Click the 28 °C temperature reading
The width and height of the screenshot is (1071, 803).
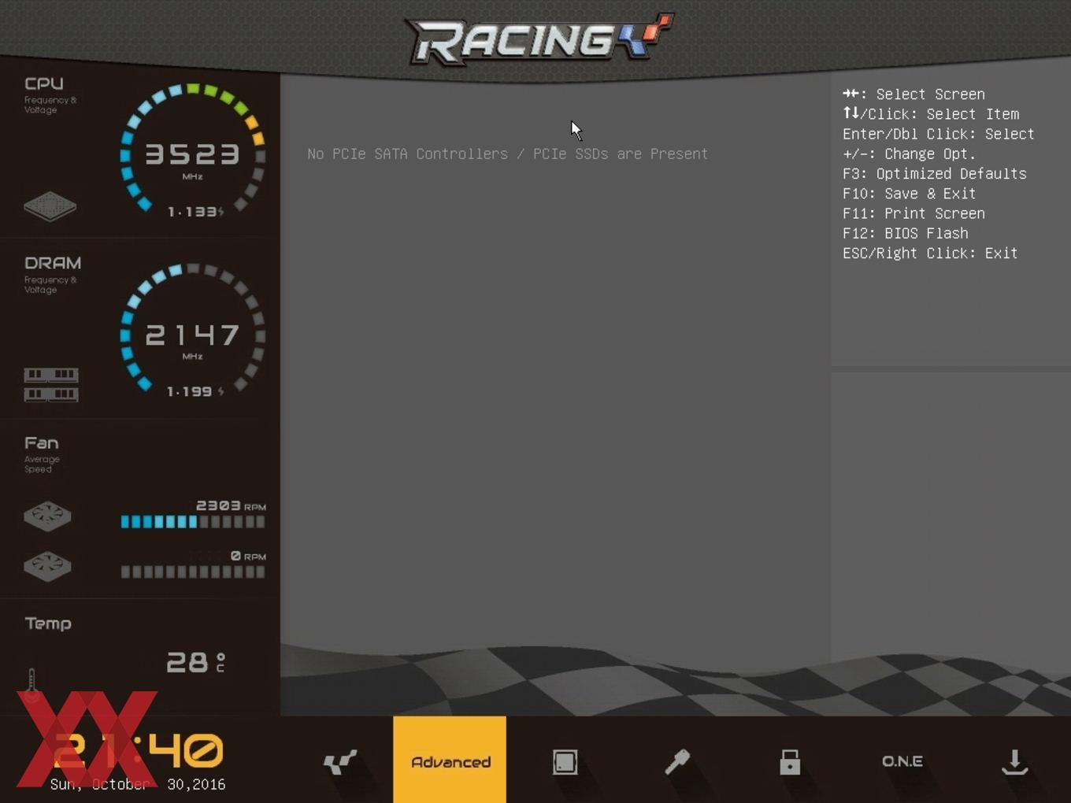point(196,662)
